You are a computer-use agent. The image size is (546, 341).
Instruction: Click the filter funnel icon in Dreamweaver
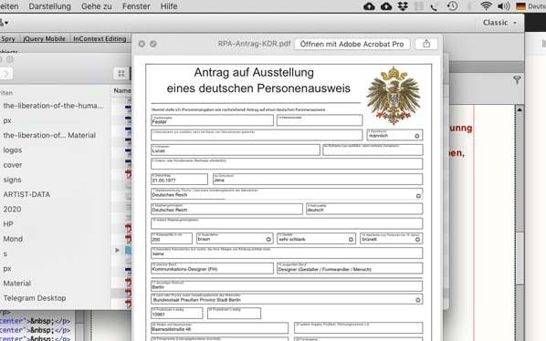coord(517,80)
